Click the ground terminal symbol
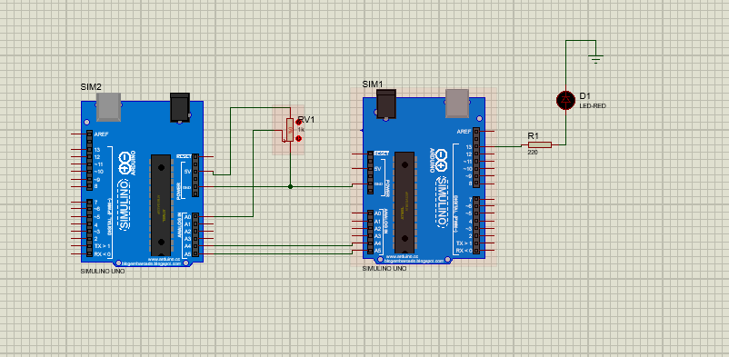This screenshot has height=357, width=729. 595,59
